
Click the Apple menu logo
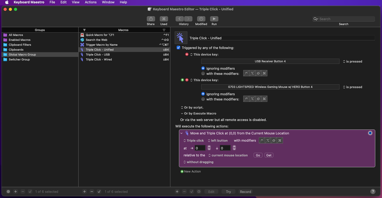(x=7, y=2)
